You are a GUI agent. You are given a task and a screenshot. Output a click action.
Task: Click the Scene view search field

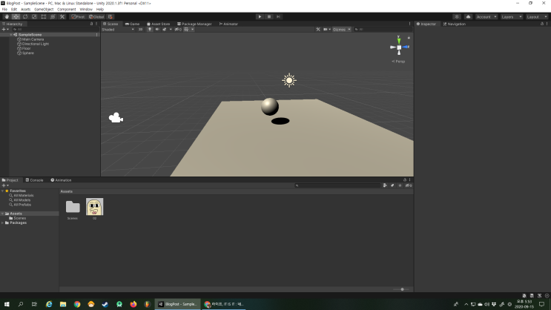coord(381,30)
